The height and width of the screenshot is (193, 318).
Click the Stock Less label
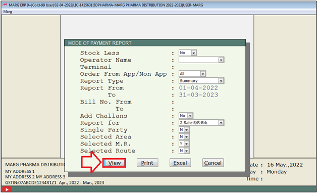99,53
